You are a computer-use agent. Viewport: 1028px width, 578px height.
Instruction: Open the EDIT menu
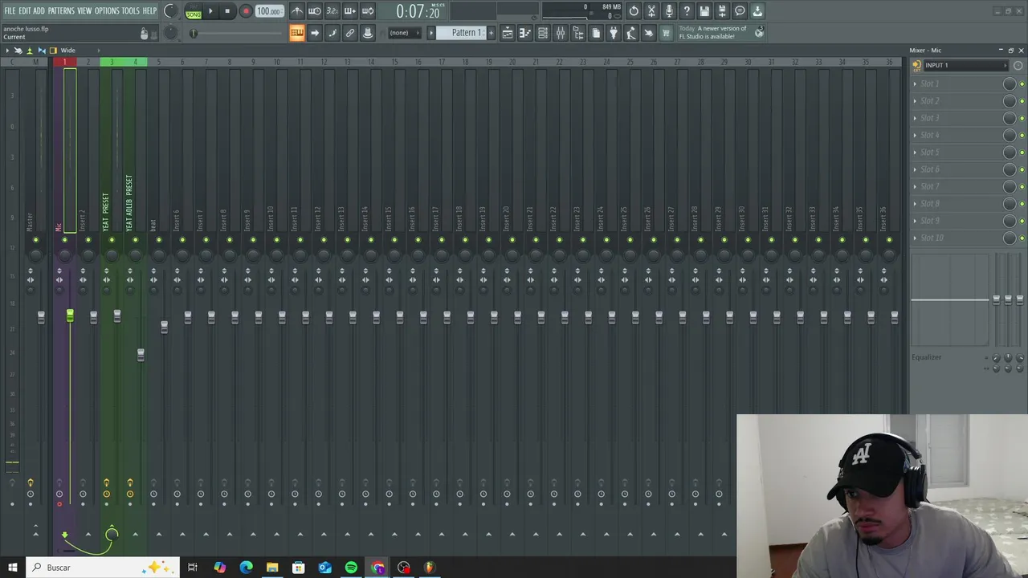tap(25, 11)
